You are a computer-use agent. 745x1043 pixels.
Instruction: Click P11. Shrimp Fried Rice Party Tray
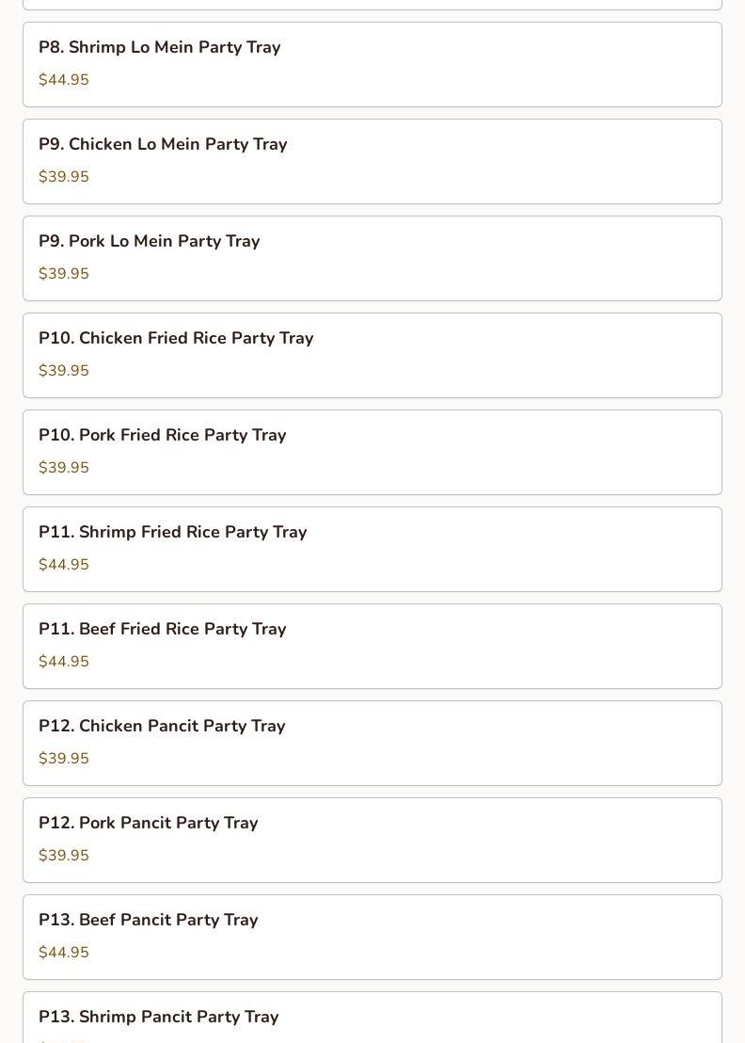(x=173, y=532)
